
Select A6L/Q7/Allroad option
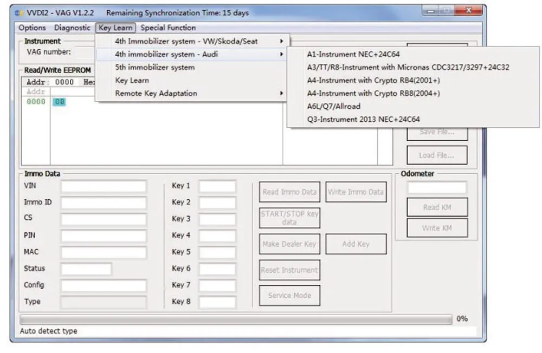click(412, 106)
